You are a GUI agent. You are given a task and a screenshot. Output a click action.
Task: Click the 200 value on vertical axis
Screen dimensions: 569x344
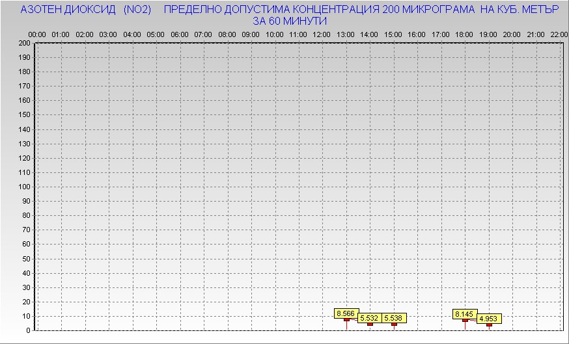click(24, 43)
